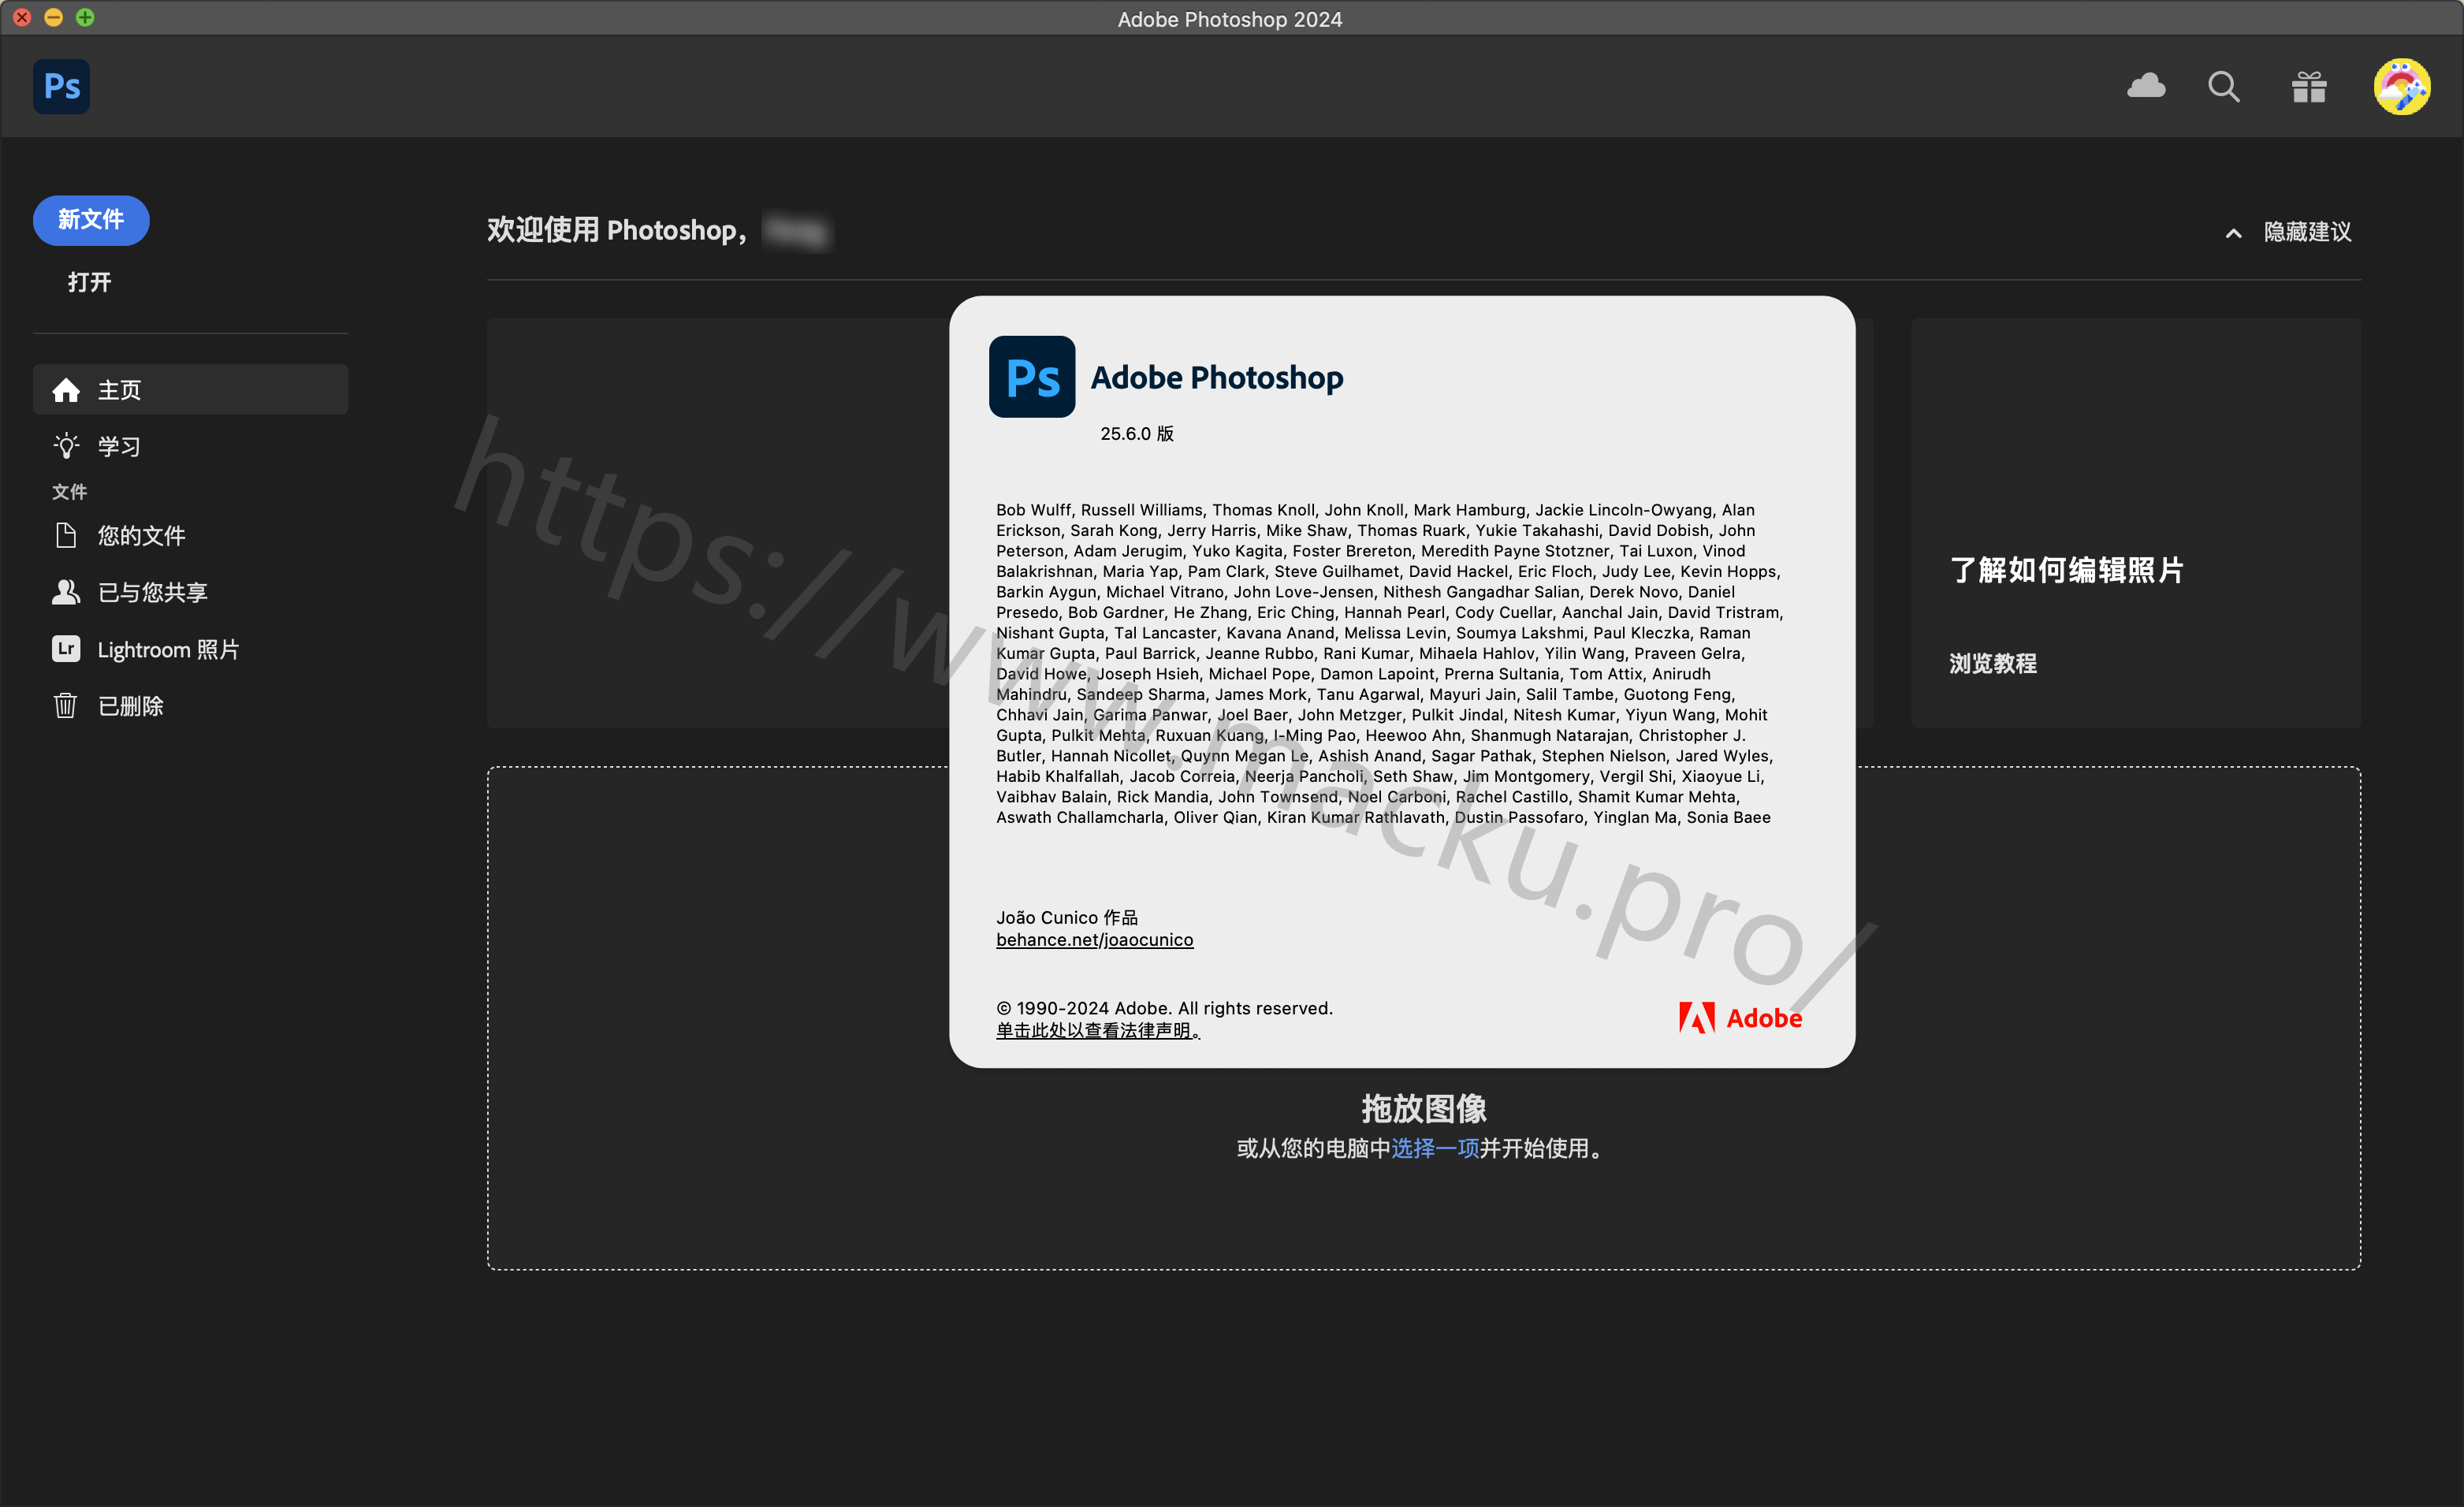This screenshot has height=1507, width=2464.
Task: Click the 文件 section label in sidebar
Action: tap(70, 492)
